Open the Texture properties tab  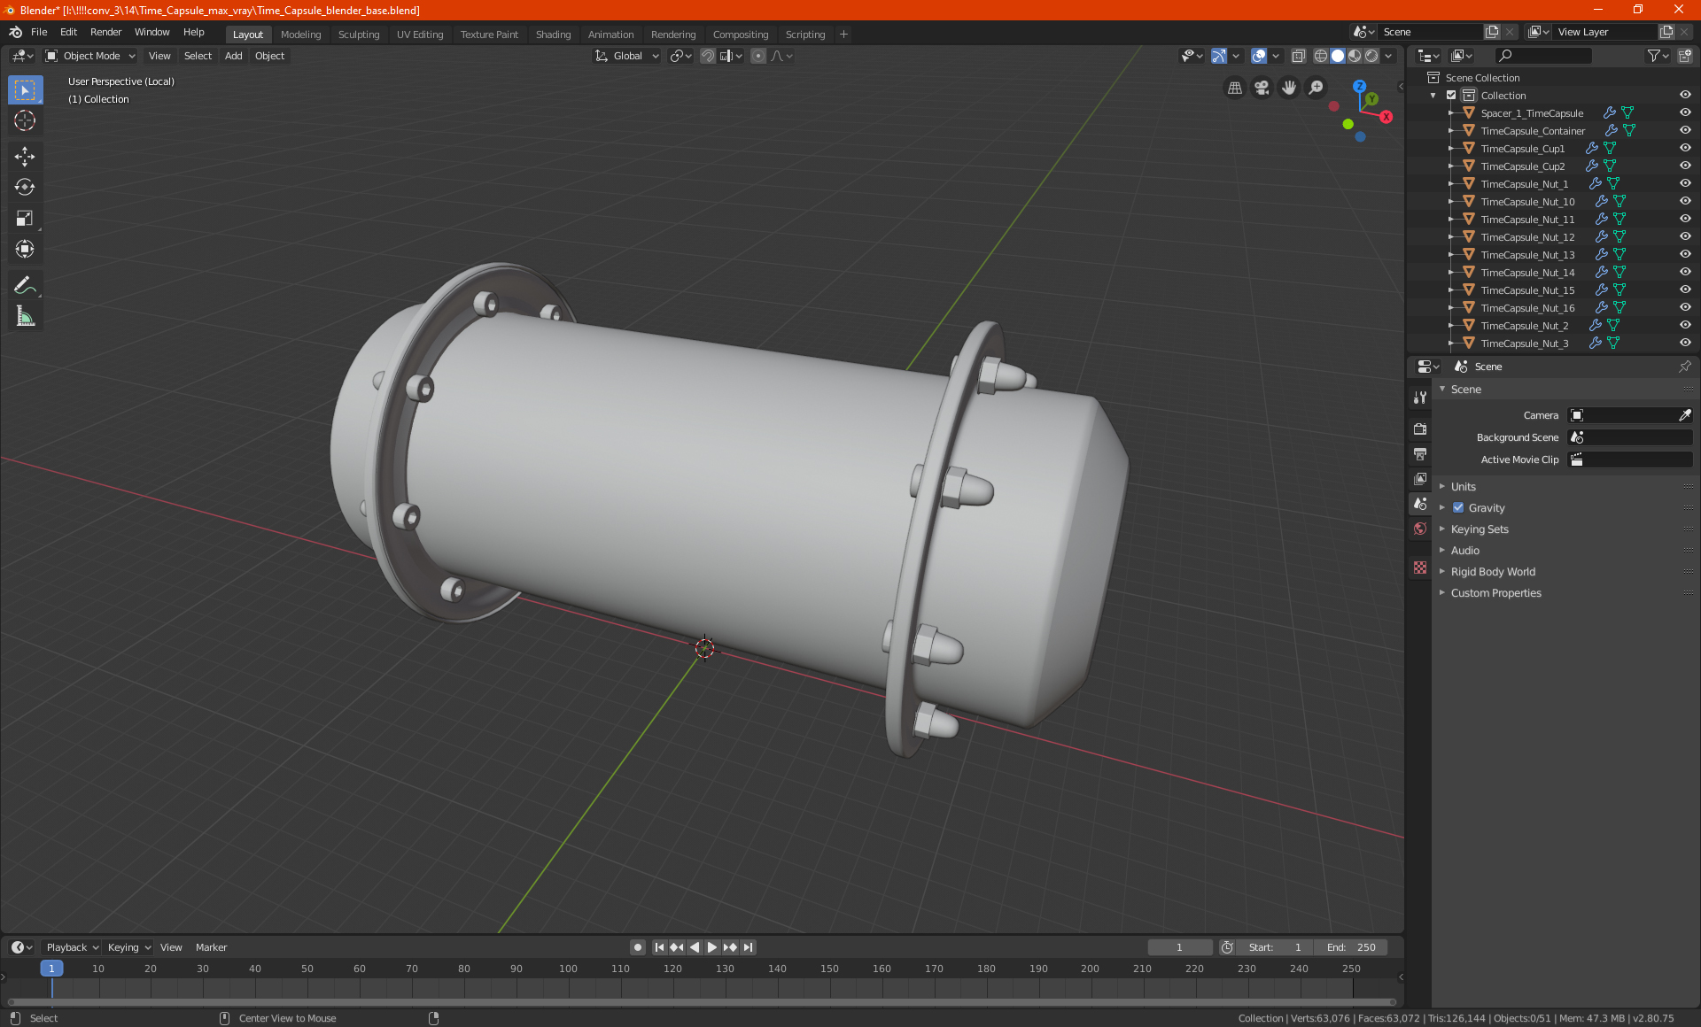pos(1420,568)
